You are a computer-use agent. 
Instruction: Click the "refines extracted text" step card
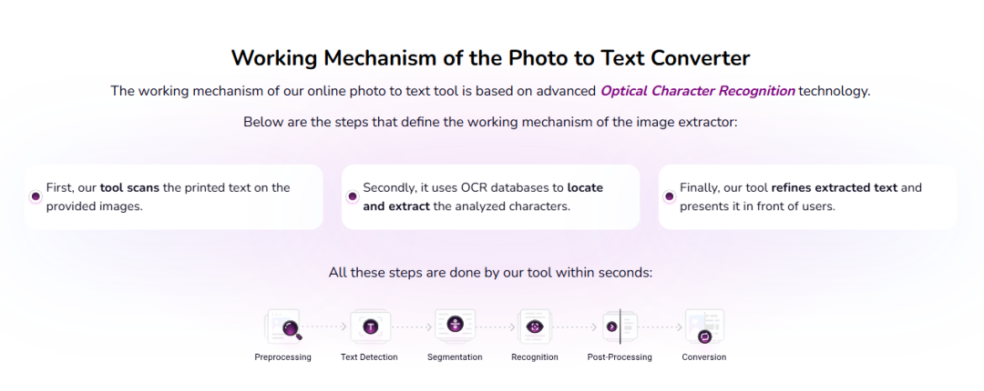pyautogui.click(x=807, y=196)
